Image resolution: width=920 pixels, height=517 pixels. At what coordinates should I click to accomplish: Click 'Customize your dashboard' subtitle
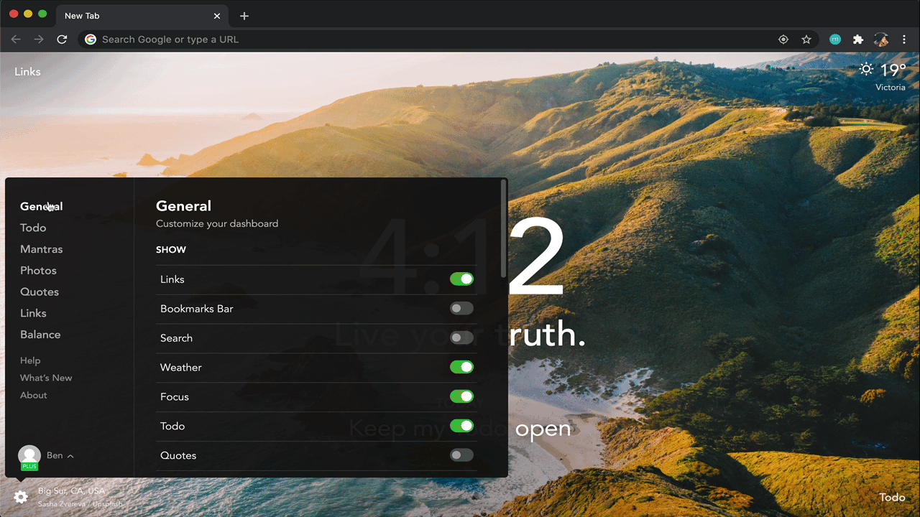pyautogui.click(x=217, y=223)
